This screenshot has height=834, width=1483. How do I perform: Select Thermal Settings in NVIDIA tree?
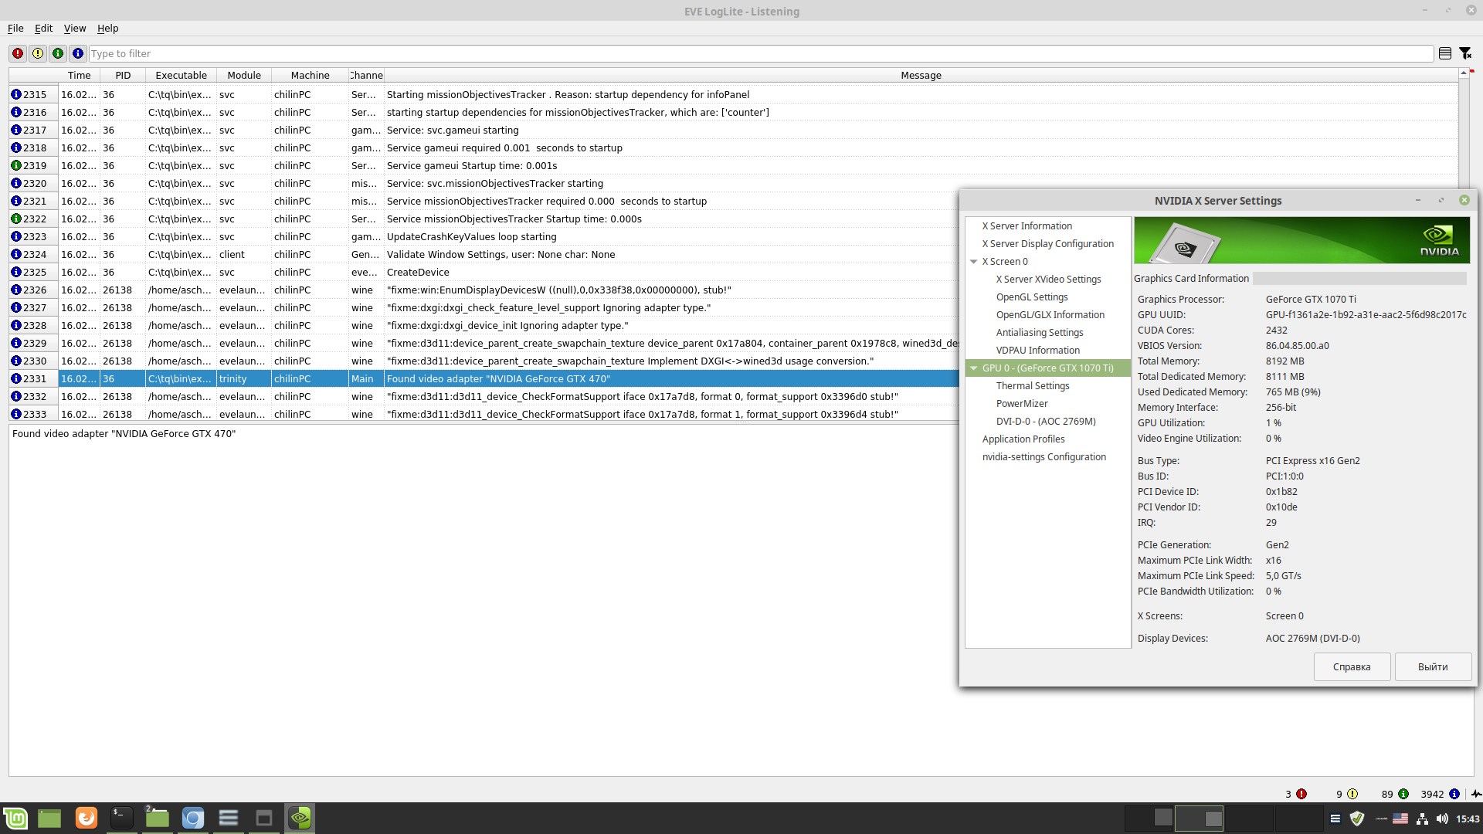(x=1033, y=386)
